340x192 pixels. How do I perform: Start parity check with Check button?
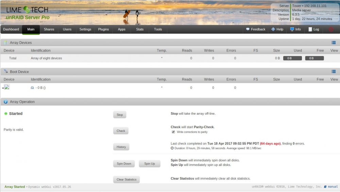click(121, 131)
